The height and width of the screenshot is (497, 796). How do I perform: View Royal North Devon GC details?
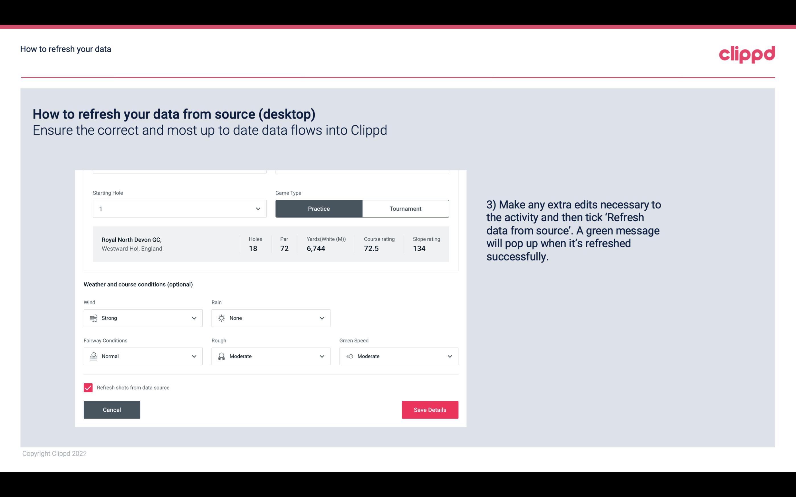[271, 244]
